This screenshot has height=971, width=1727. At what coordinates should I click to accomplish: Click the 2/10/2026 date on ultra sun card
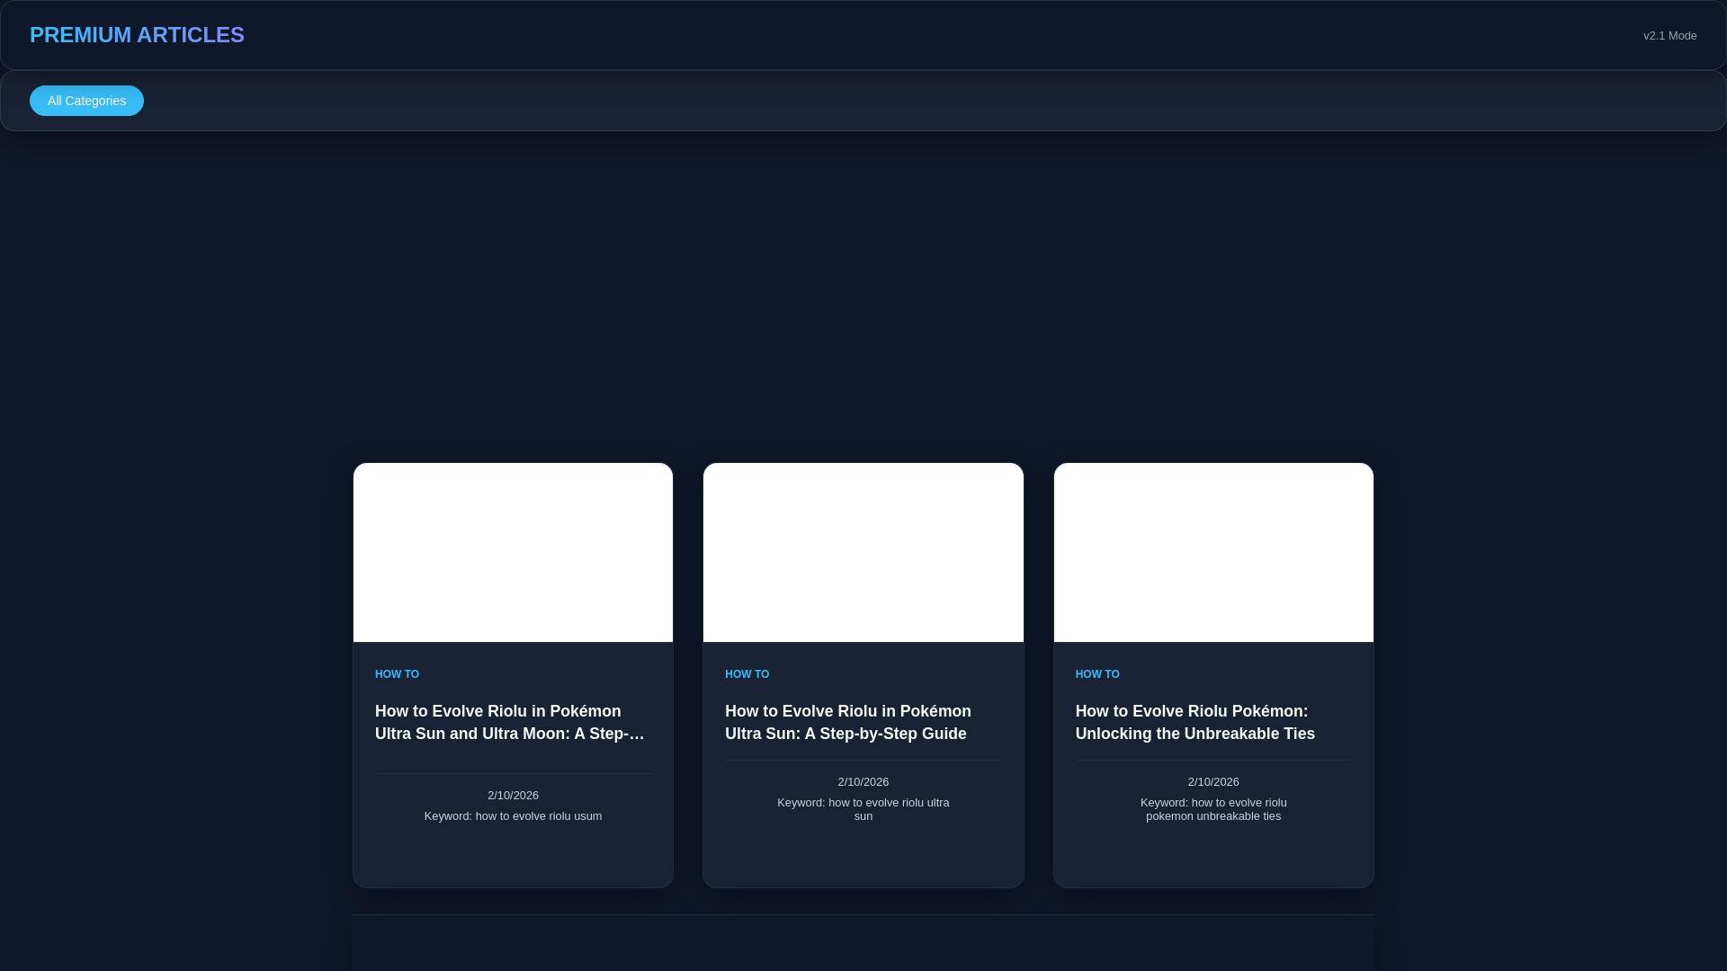coord(863,782)
